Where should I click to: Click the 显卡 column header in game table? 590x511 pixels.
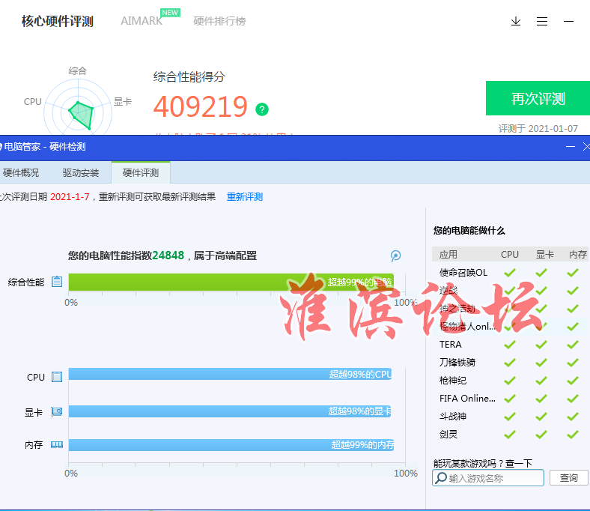[x=545, y=255]
